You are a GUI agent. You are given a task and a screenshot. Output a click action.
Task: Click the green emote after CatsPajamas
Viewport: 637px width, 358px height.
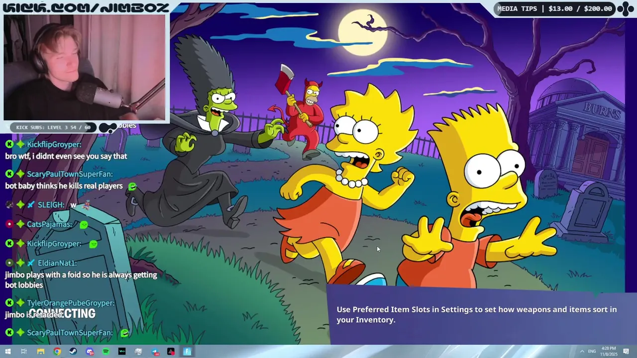pos(84,225)
